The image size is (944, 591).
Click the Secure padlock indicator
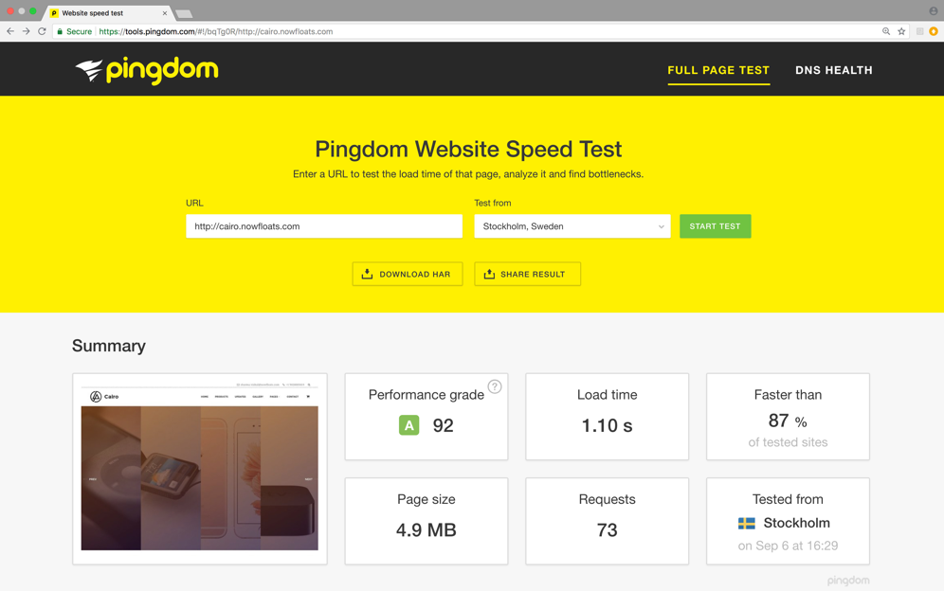pos(74,31)
